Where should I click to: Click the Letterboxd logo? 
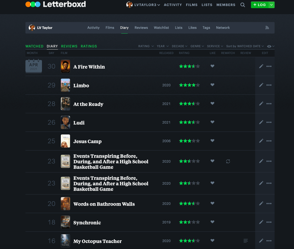55,5
